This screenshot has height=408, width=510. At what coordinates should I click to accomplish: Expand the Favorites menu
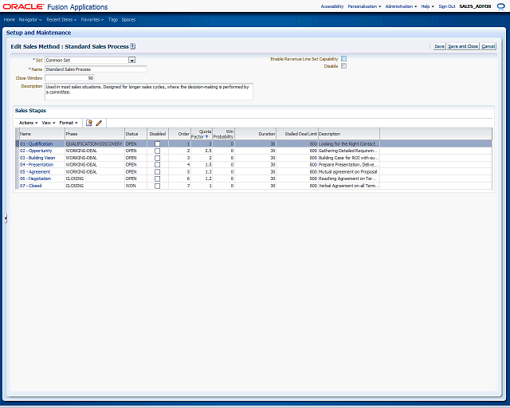(x=92, y=20)
